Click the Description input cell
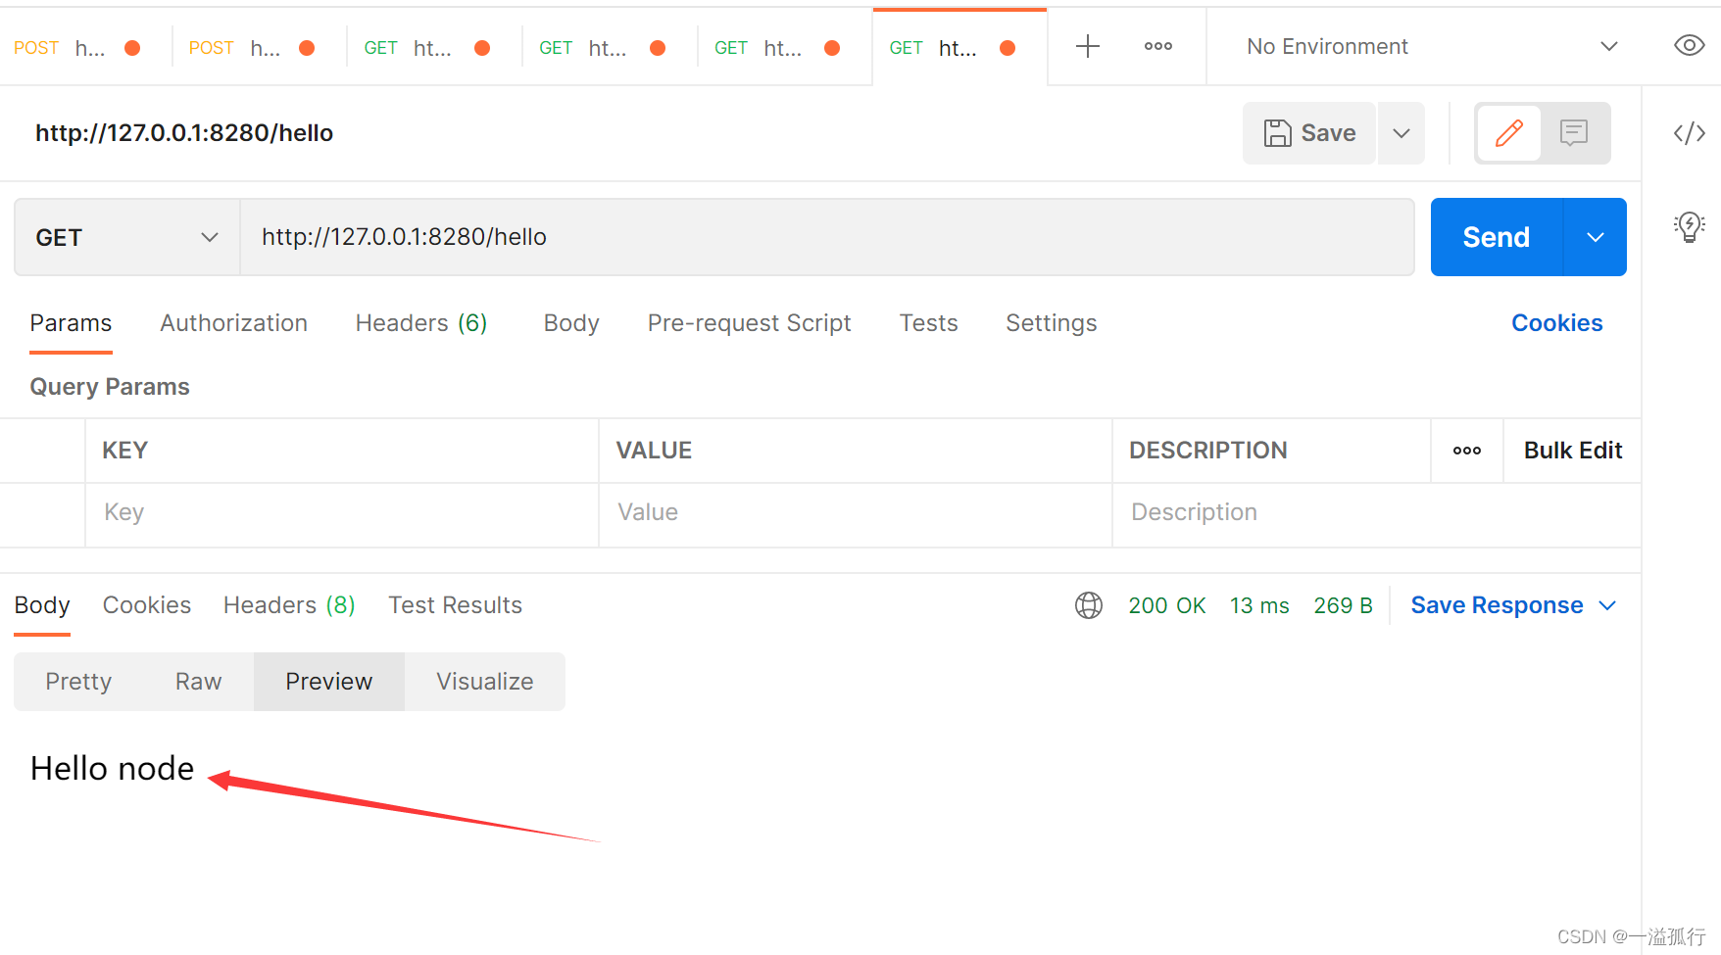1721x955 pixels. pyautogui.click(x=1376, y=513)
